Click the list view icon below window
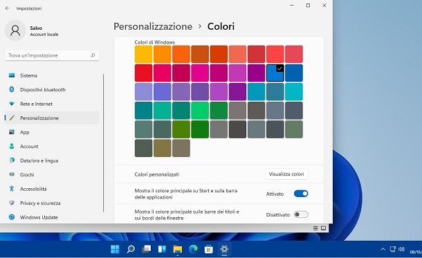Screen dimensions: 422x258 (315, 228)
